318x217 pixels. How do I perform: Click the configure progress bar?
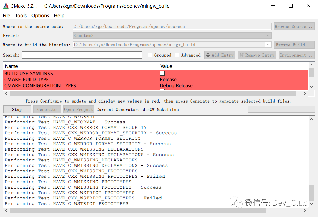click(281, 109)
